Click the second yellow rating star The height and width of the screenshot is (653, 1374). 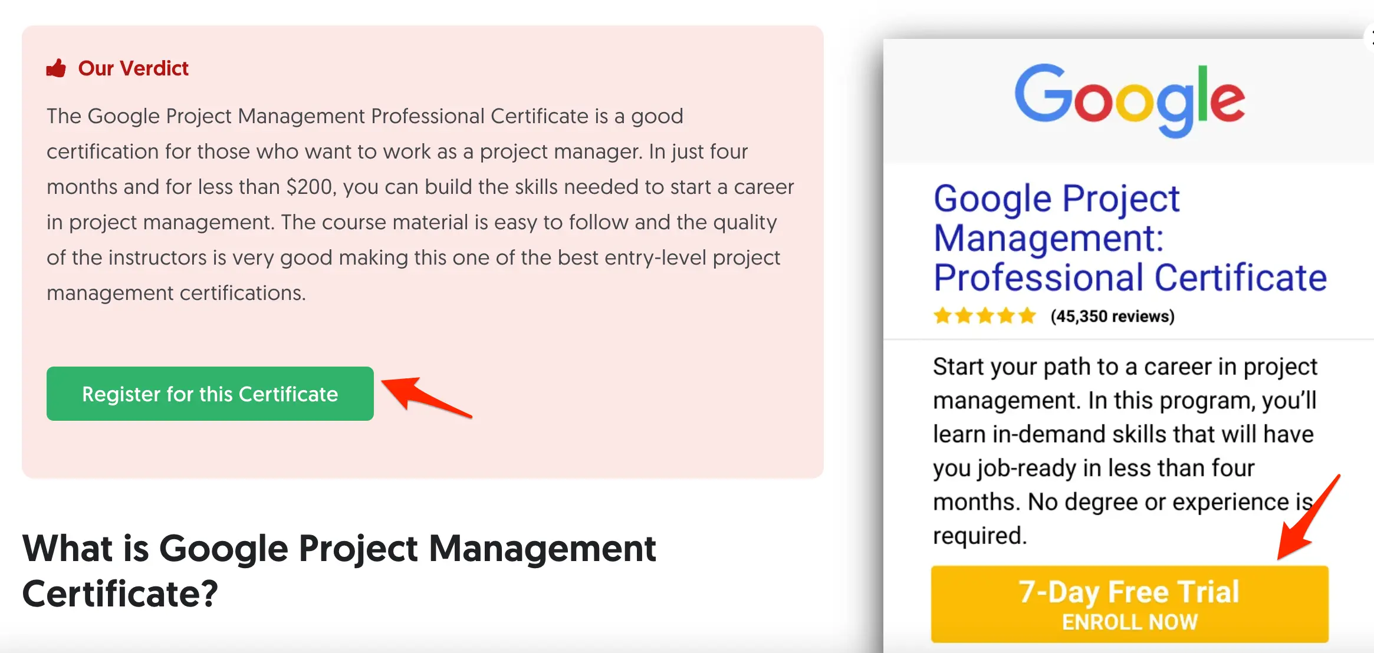click(x=964, y=316)
